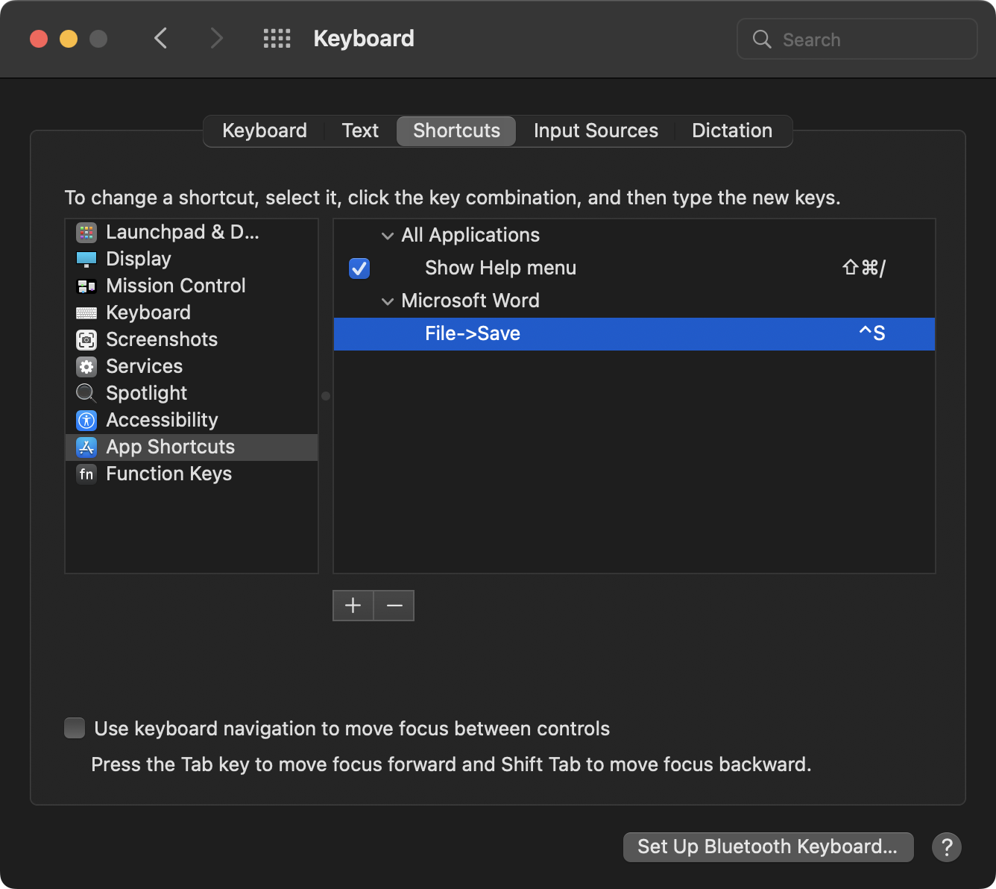Uncheck the Show Help menu checkbox
This screenshot has width=996, height=889.
(x=359, y=268)
